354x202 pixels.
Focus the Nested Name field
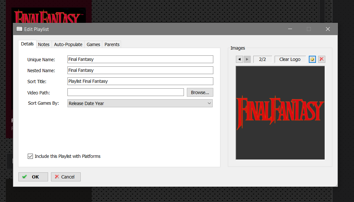tap(140, 70)
